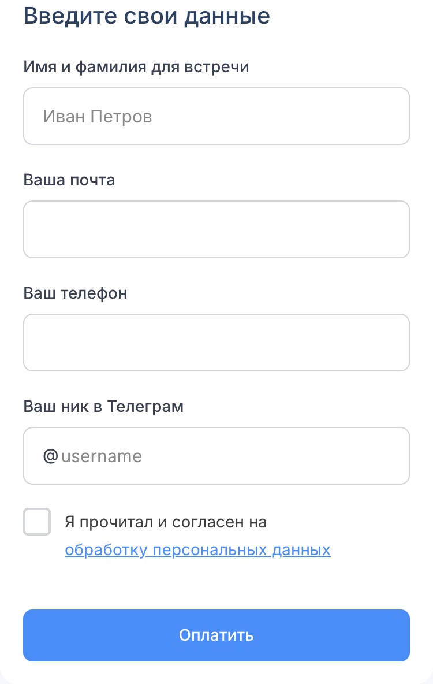433x684 pixels.
Task: Click the Ваш ник в Телеграм label
Action: [x=103, y=406]
